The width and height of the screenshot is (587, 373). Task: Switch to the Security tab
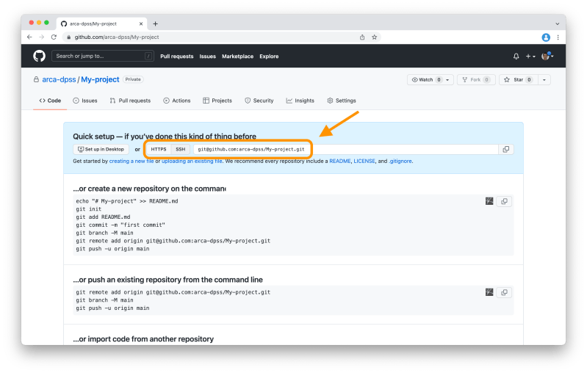[x=259, y=101]
